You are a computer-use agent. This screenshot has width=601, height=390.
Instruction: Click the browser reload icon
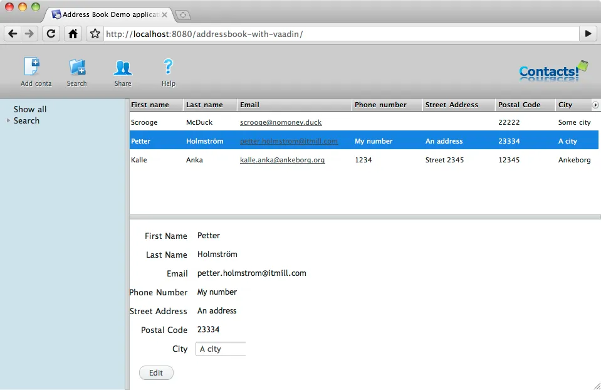[x=50, y=33]
